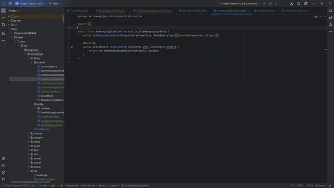Select ModBlocks class in tree
The height and width of the screenshot is (188, 334).
[43, 130]
